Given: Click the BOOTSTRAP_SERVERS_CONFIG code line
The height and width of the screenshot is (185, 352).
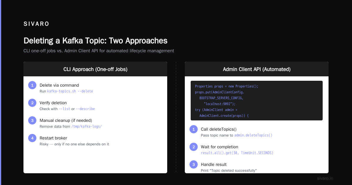Looking at the screenshot, I should click(221, 98).
